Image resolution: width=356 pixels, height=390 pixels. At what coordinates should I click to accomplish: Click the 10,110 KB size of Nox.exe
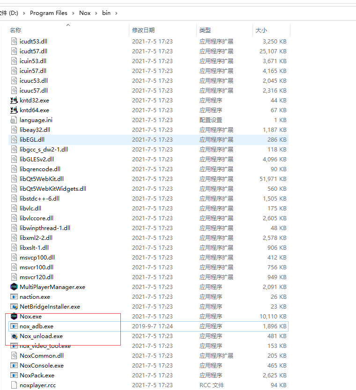click(x=273, y=317)
